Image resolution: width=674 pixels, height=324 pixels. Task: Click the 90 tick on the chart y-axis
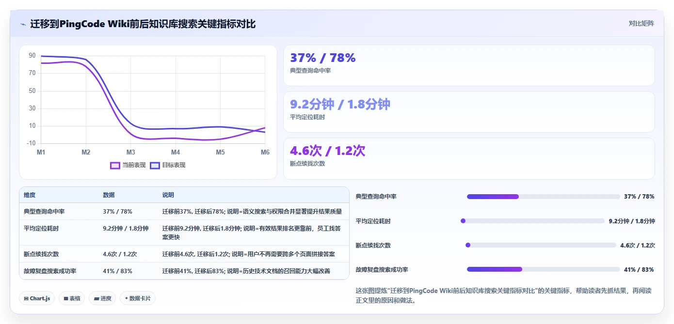(32, 56)
